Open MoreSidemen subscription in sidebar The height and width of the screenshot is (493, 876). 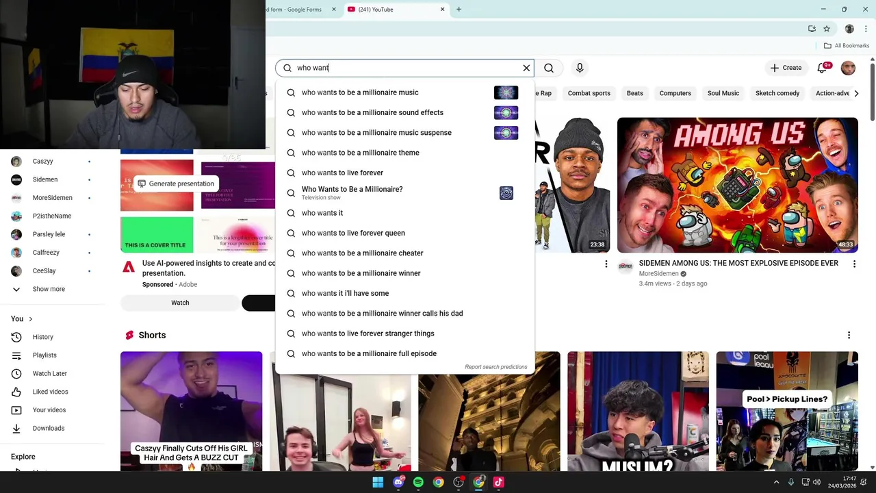coord(52,198)
